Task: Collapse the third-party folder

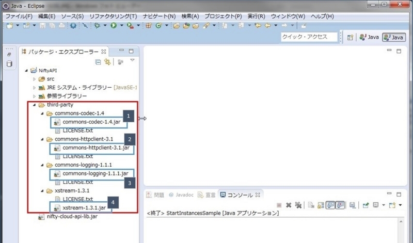Action: (x=34, y=105)
